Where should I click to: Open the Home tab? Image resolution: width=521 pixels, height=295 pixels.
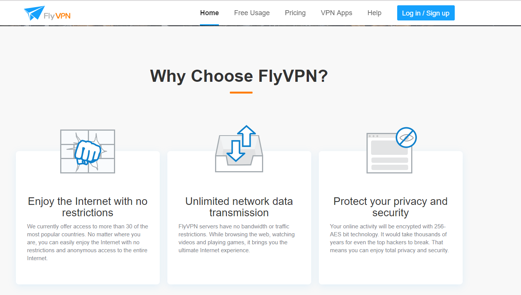pos(209,13)
